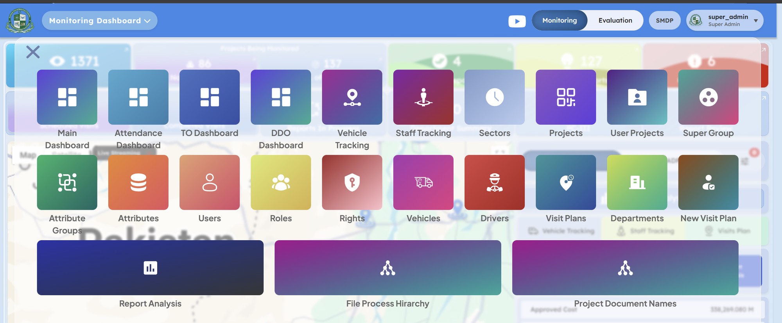Close the menu overlay with the X
782x323 pixels.
point(33,52)
